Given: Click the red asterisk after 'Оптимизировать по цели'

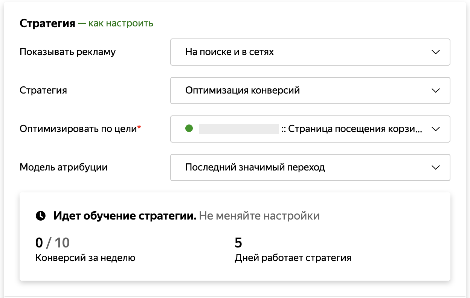Looking at the screenshot, I should pyautogui.click(x=139, y=128).
